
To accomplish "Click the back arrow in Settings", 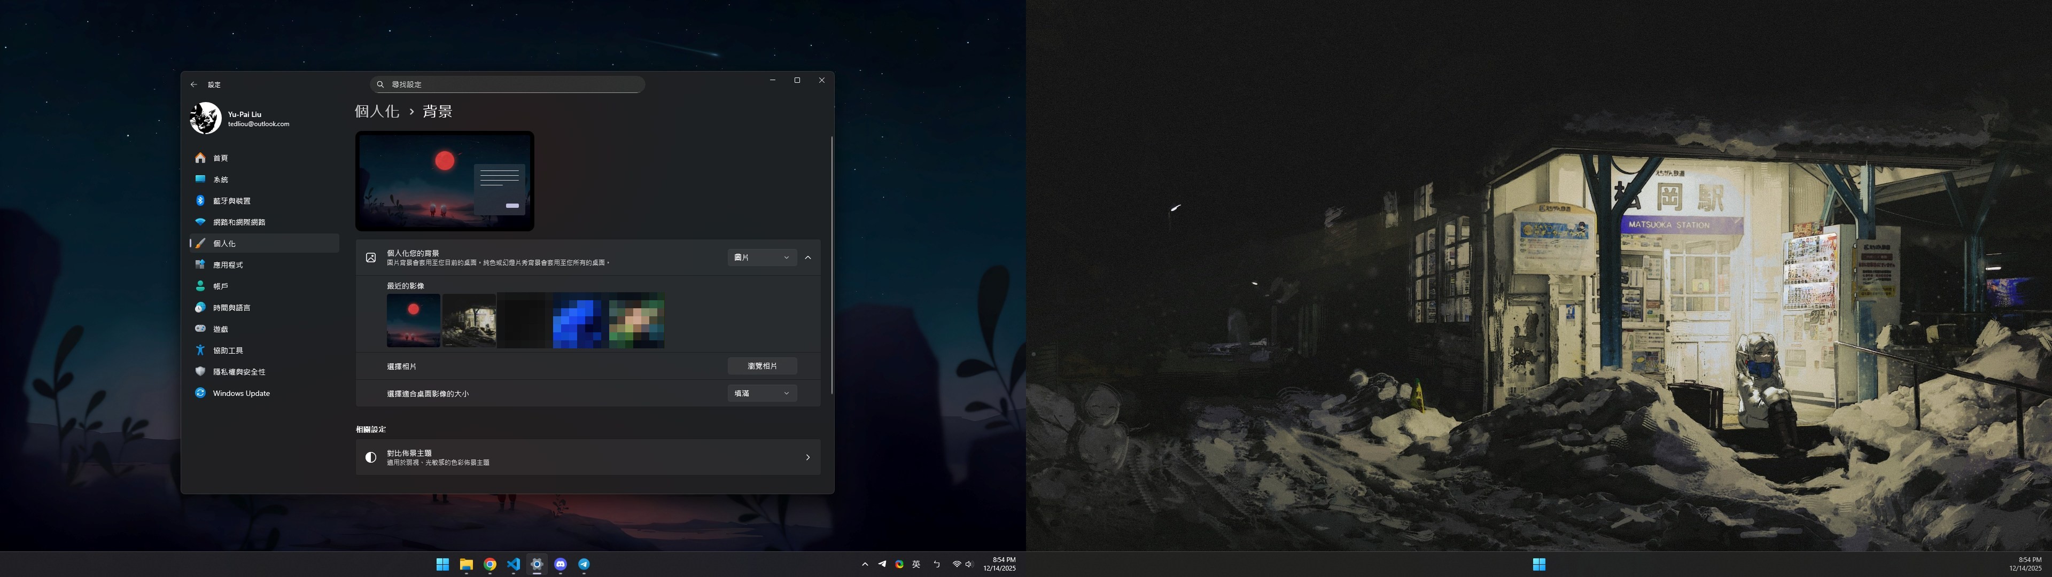I will coord(193,84).
